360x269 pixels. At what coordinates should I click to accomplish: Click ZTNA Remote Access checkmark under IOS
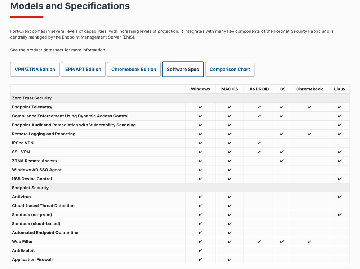click(282, 161)
